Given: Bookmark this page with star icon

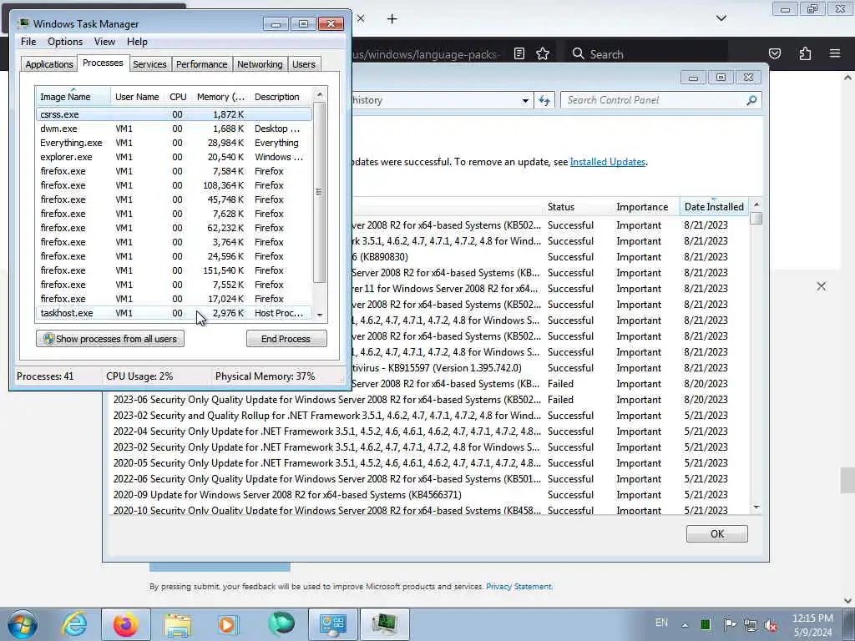Looking at the screenshot, I should click(543, 53).
